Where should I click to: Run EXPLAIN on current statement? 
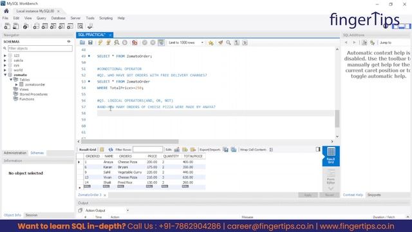pos(117,43)
